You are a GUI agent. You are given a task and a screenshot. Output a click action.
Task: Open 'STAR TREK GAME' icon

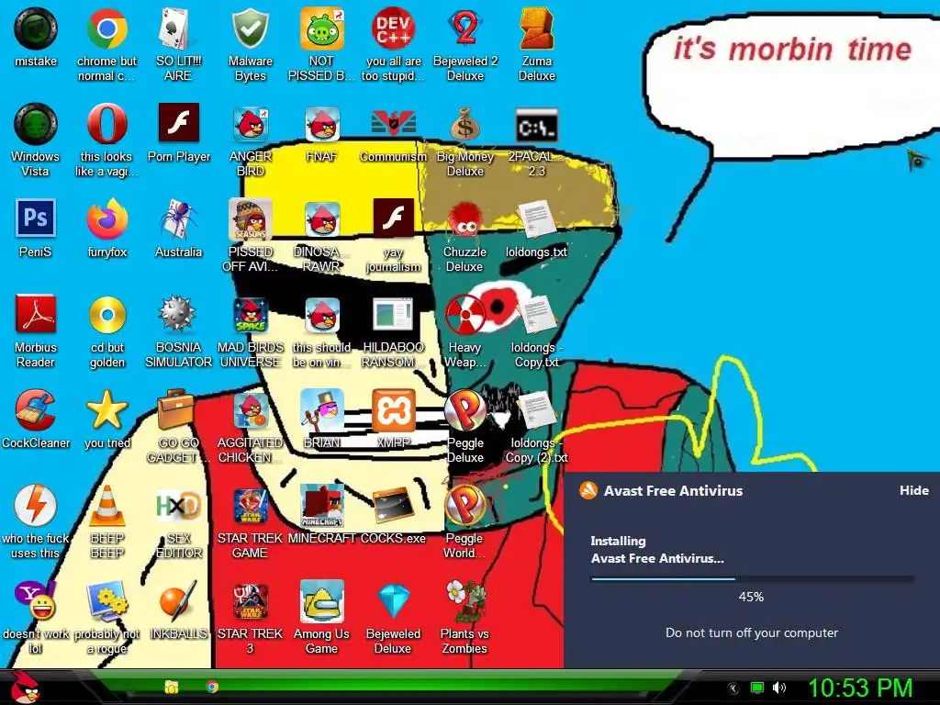250,506
